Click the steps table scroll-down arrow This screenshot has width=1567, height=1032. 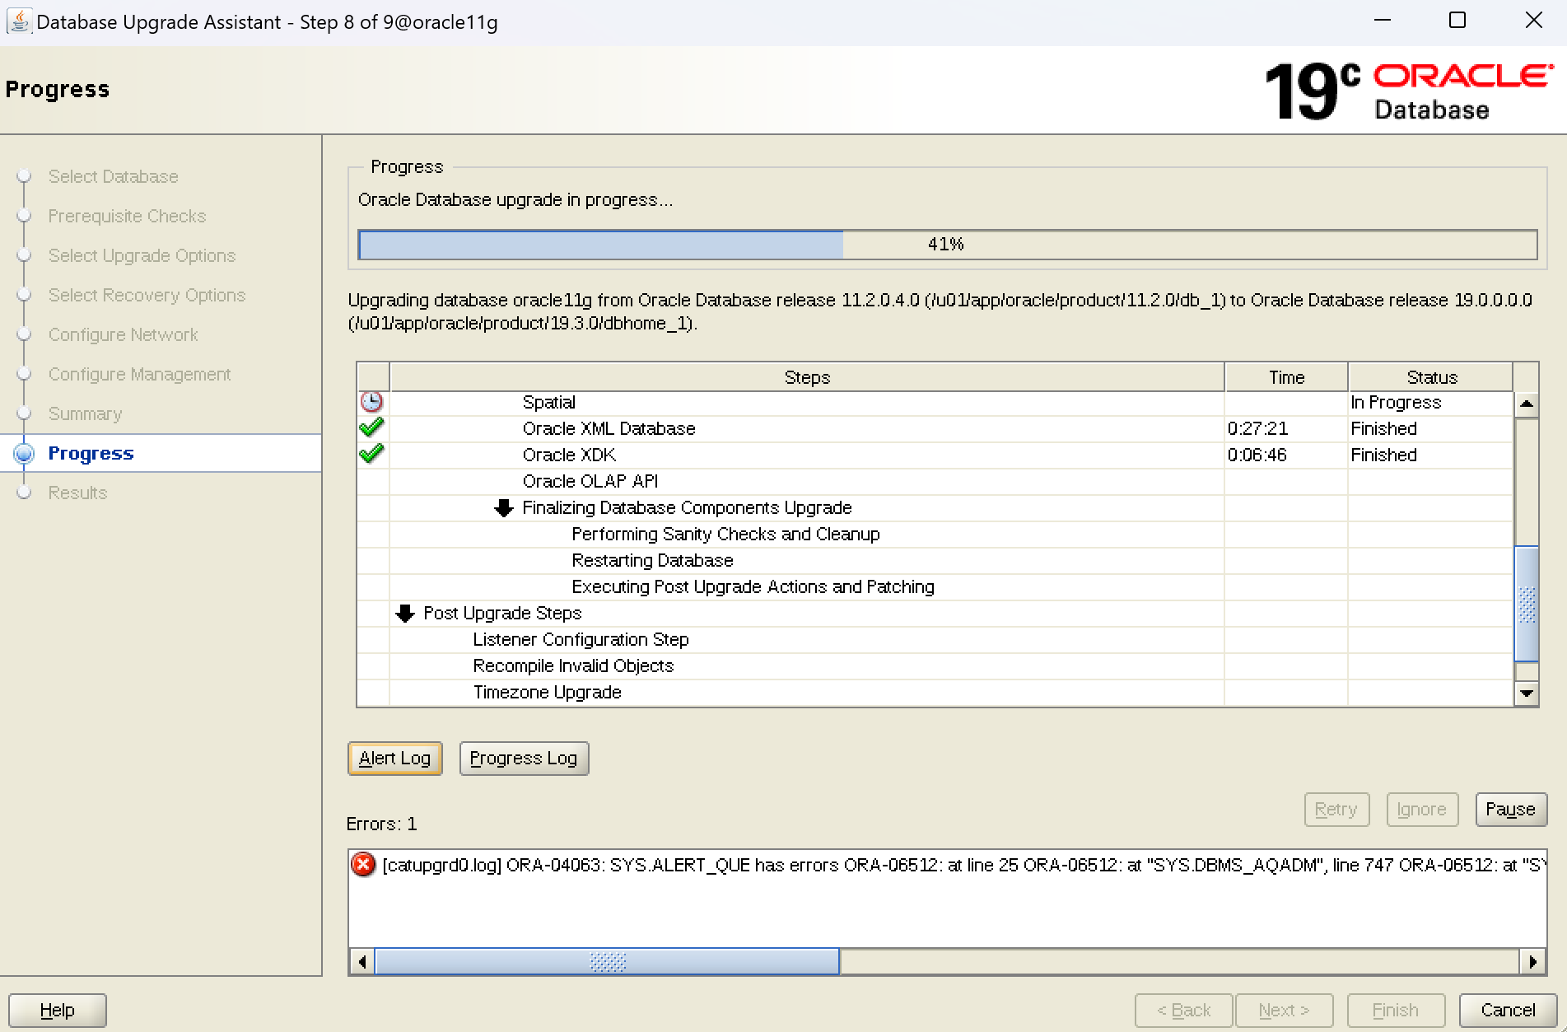click(1527, 693)
